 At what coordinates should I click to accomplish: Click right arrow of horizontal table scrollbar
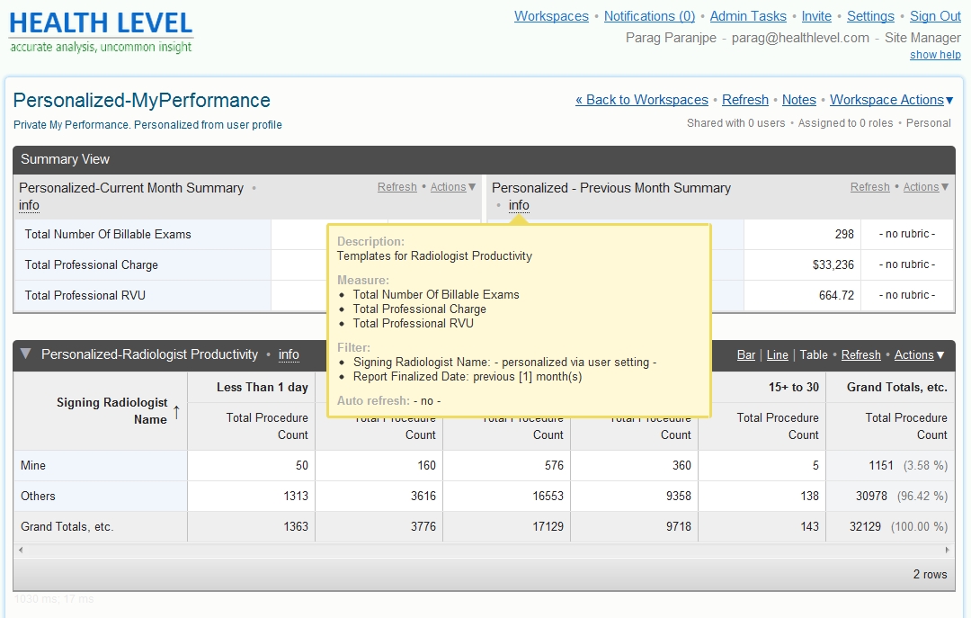[x=946, y=550]
